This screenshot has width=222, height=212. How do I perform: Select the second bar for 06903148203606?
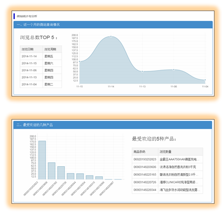pos(51,171)
